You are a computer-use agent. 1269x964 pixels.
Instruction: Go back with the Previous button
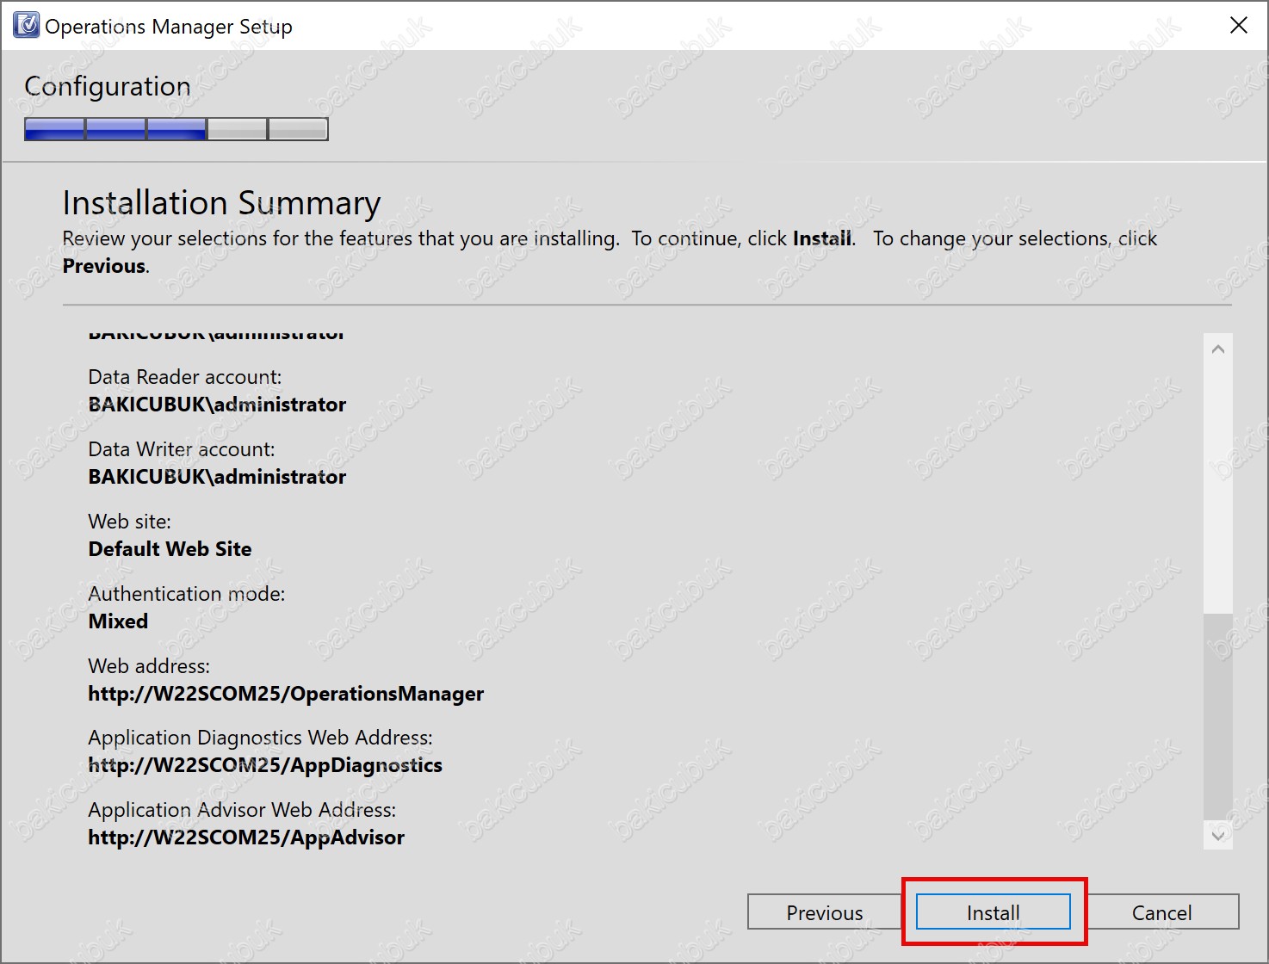tap(824, 912)
